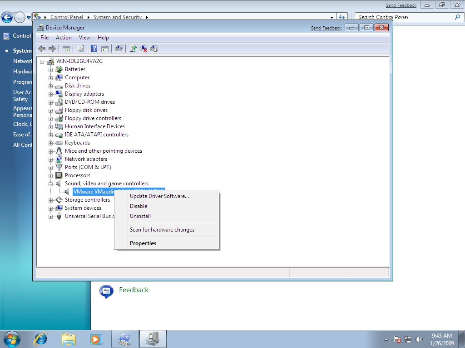This screenshot has height=348, width=465.
Task: Select the Batteries category icon
Action: point(59,69)
